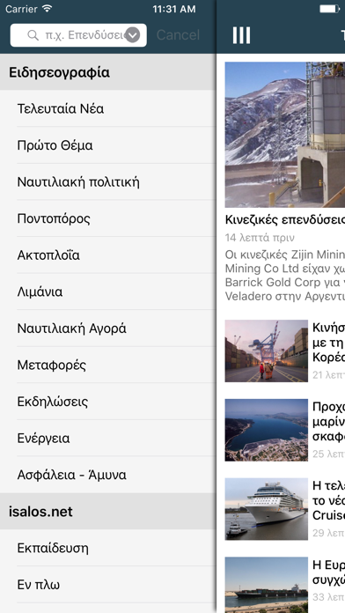The height and width of the screenshot is (613, 345).
Task: Click the Ειδησεογραφία section header
Action: [x=107, y=72]
